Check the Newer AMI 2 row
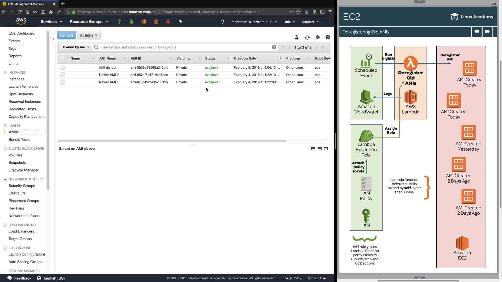 [62, 75]
